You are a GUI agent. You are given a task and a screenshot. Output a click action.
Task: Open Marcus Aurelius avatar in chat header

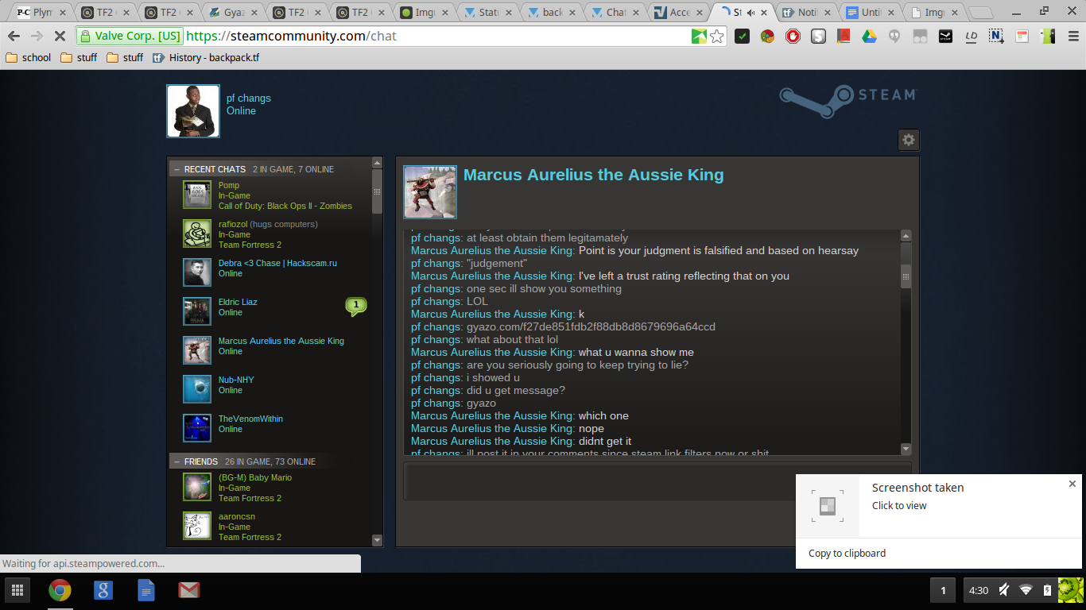point(430,191)
